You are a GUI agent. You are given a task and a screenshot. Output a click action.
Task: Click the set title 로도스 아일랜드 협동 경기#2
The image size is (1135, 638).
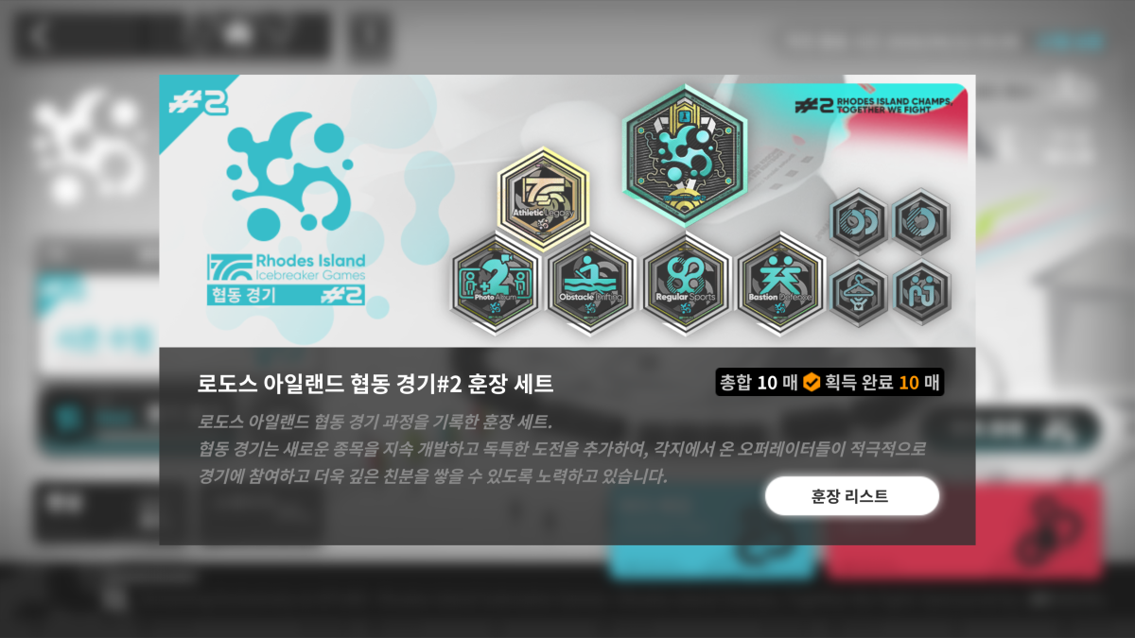(375, 384)
